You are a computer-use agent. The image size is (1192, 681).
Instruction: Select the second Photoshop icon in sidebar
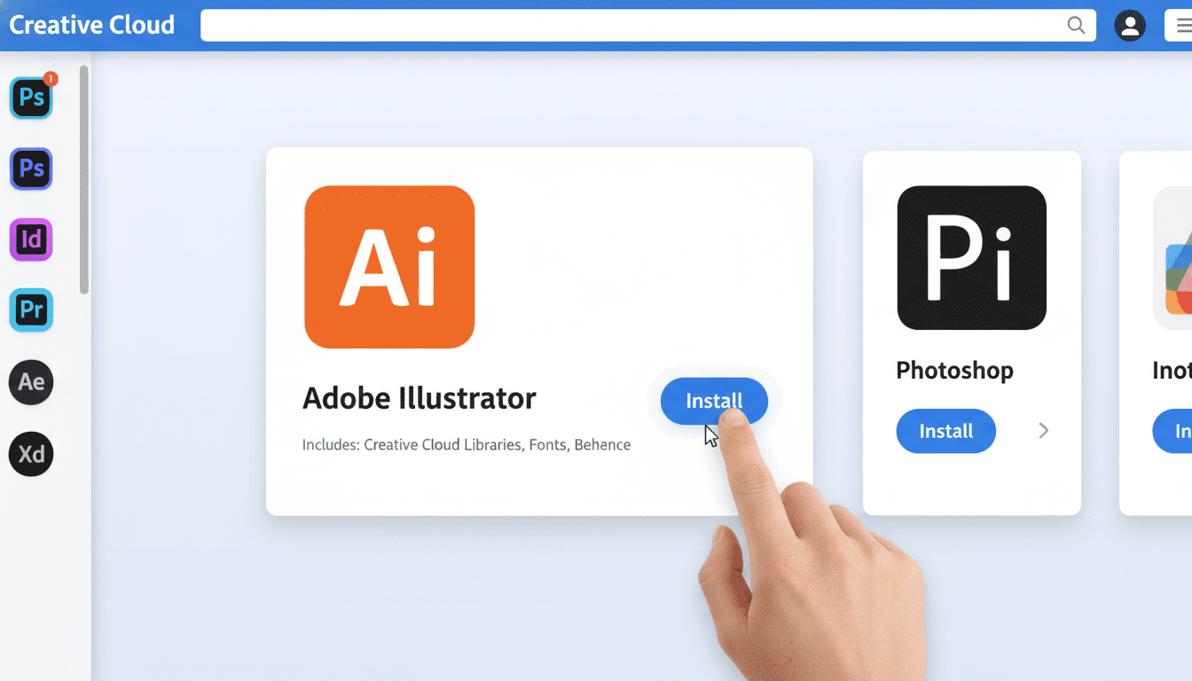pos(31,168)
